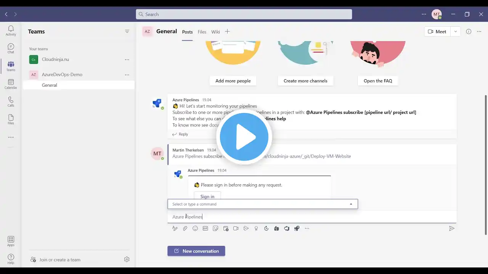The width and height of the screenshot is (488, 274).
Task: Send the message with the send arrow
Action: coord(451,228)
